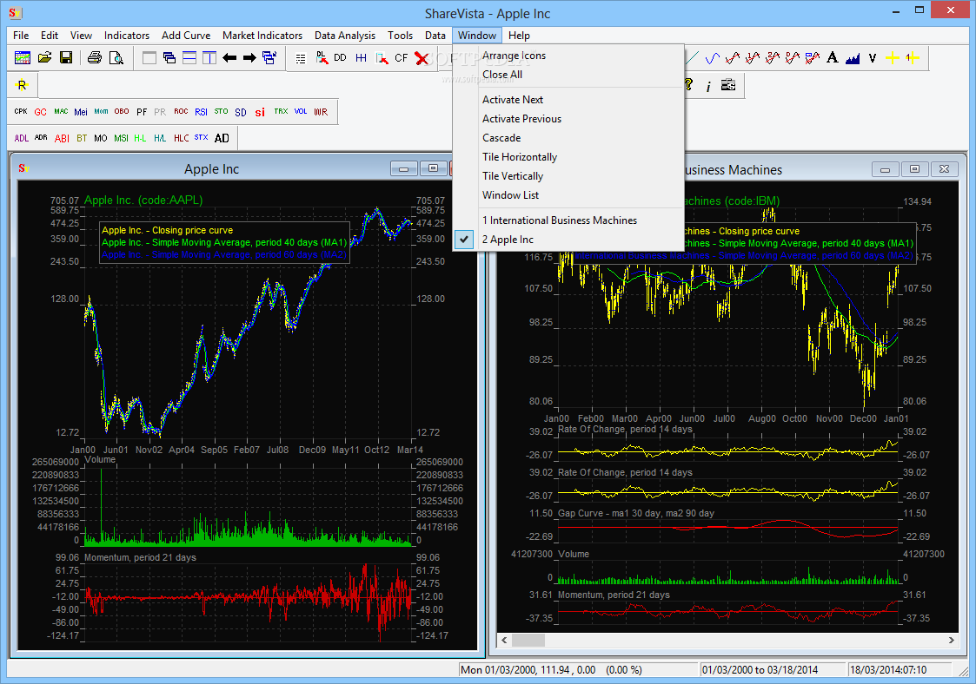This screenshot has height=684, width=976.
Task: Click the black left arrow icon
Action: (229, 58)
